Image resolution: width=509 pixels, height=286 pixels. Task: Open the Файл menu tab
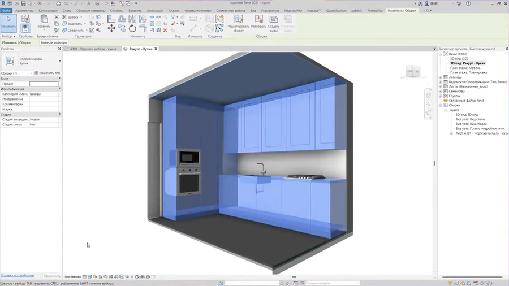click(6, 10)
